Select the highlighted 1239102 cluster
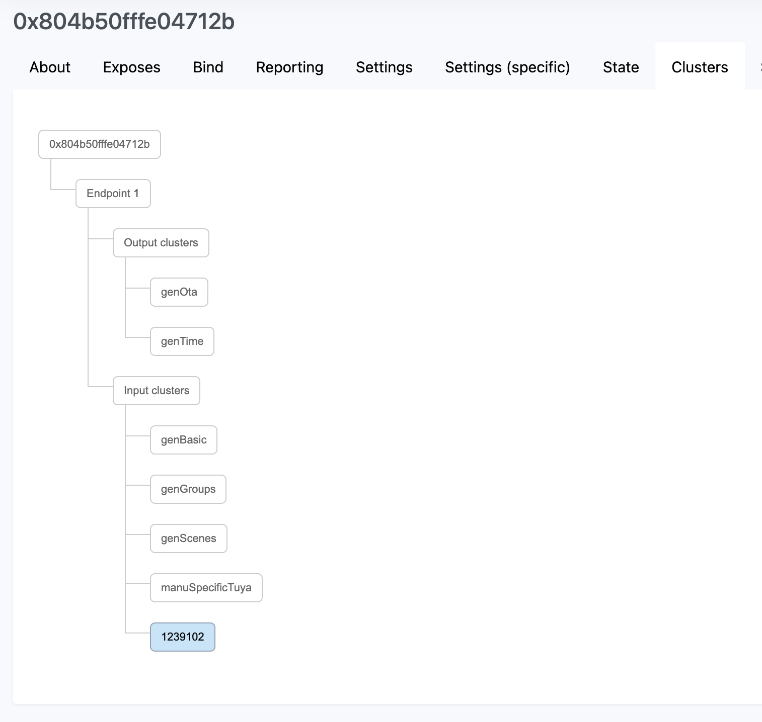 182,637
